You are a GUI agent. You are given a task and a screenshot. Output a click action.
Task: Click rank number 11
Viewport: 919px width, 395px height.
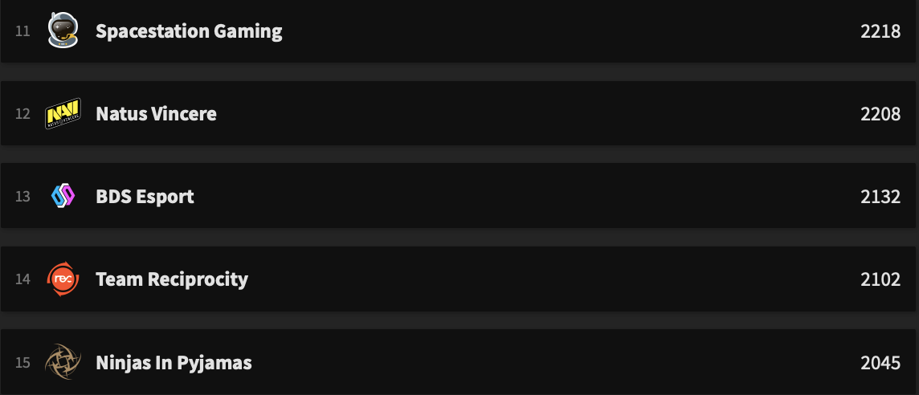click(x=22, y=31)
